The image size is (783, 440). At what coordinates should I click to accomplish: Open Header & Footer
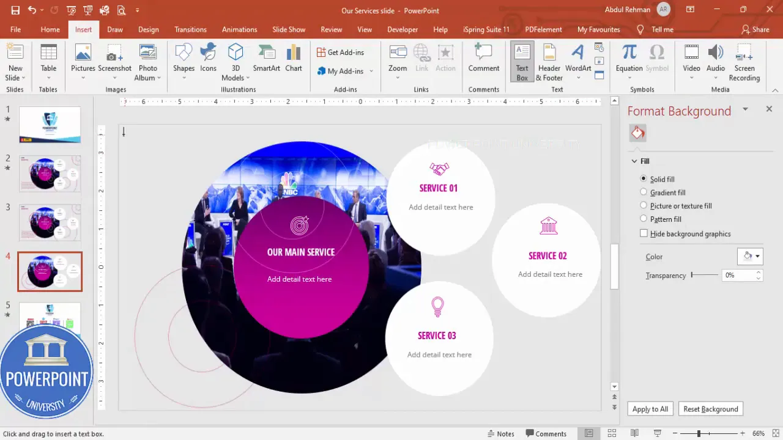tap(549, 62)
